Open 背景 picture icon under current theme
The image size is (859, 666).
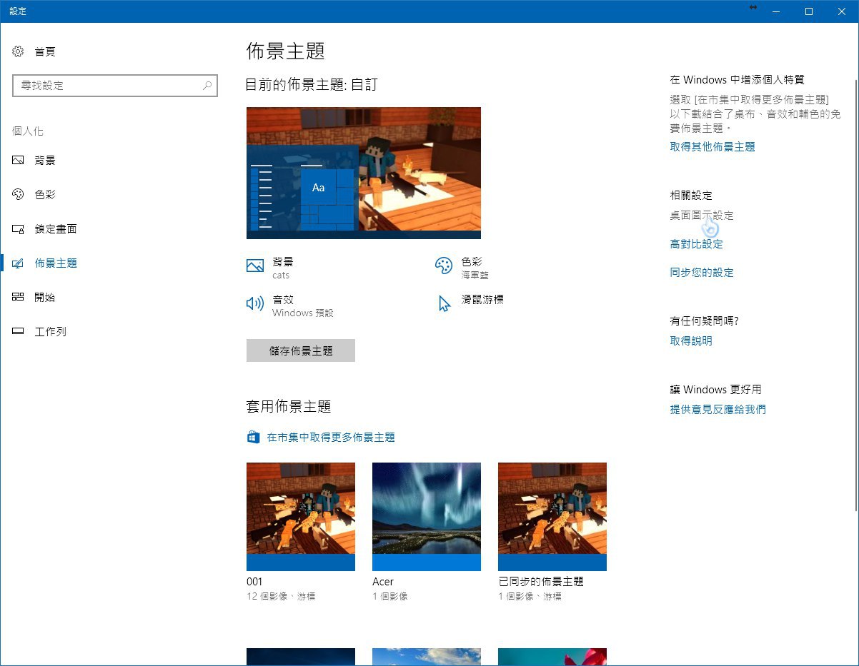tap(255, 266)
